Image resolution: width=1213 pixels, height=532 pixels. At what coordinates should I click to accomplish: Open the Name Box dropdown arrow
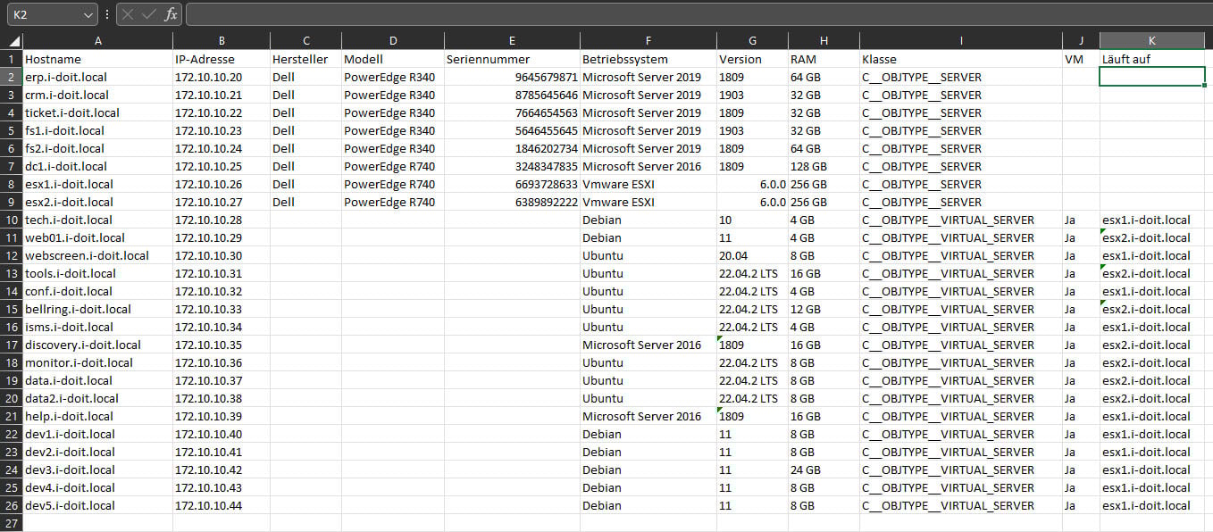click(88, 15)
